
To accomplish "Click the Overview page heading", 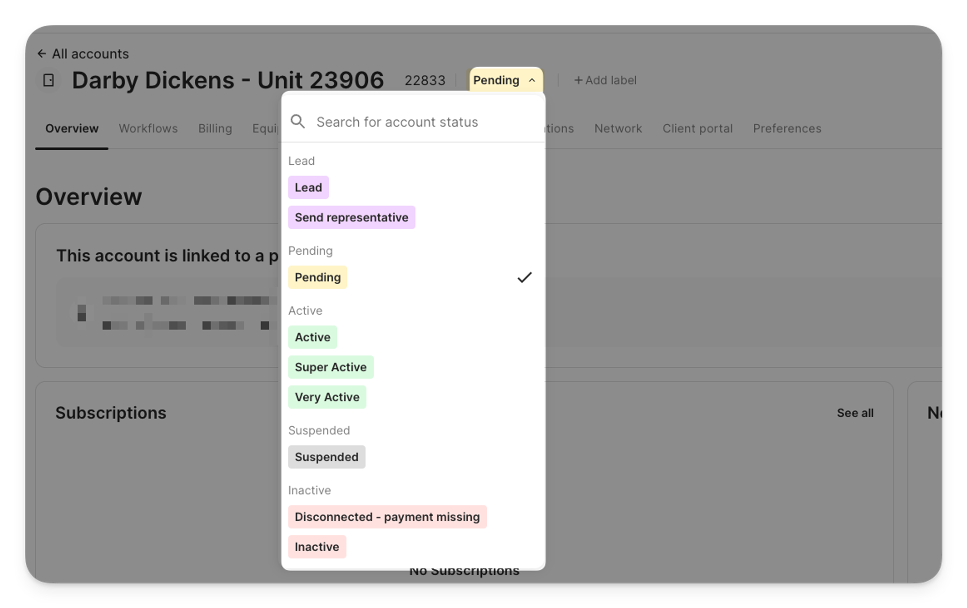I will [x=89, y=197].
